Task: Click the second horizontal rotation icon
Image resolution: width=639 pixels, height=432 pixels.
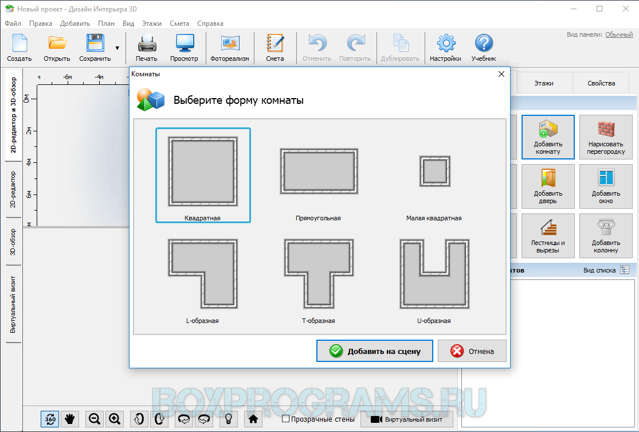Action: [204, 419]
